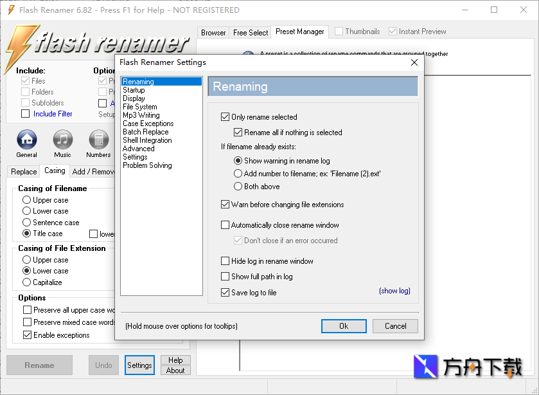This screenshot has height=395, width=539.
Task: Click the Ok button
Action: click(x=344, y=326)
